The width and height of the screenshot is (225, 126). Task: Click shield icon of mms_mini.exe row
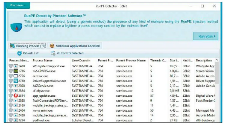(x=10, y=110)
